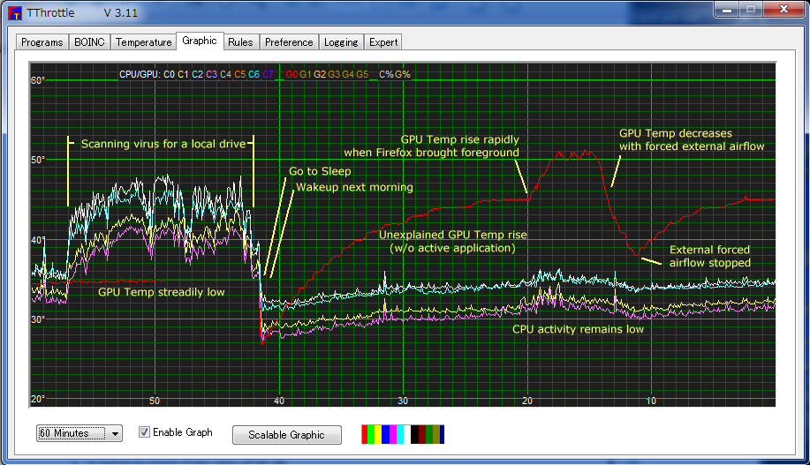This screenshot has height=465, width=810.
Task: Click the C2 core legend label
Action: (197, 74)
